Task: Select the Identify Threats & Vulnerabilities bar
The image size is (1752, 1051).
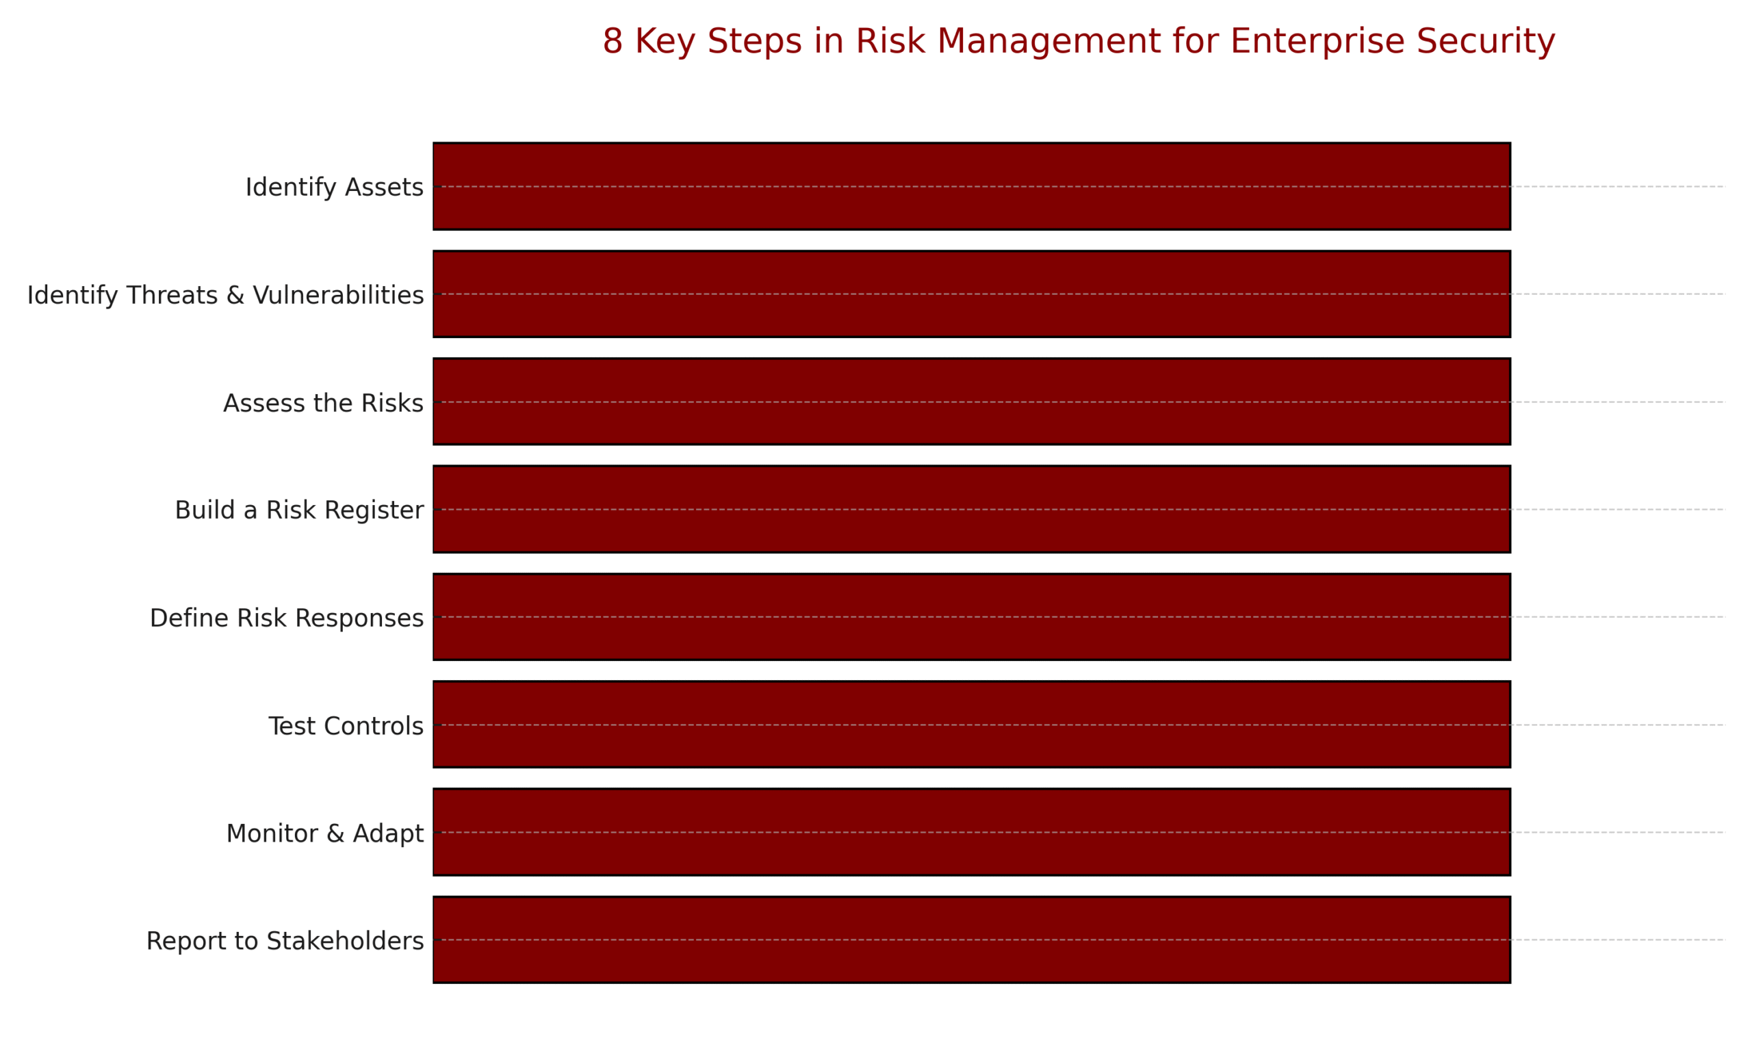Action: coord(972,294)
